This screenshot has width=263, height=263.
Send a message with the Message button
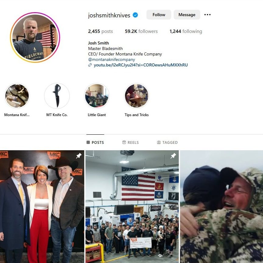(x=187, y=15)
